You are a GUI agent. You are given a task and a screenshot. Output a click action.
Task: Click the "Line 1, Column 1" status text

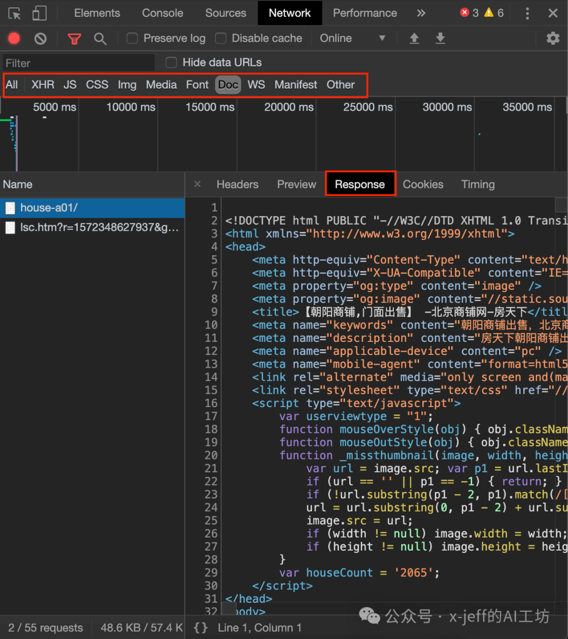[259, 628]
